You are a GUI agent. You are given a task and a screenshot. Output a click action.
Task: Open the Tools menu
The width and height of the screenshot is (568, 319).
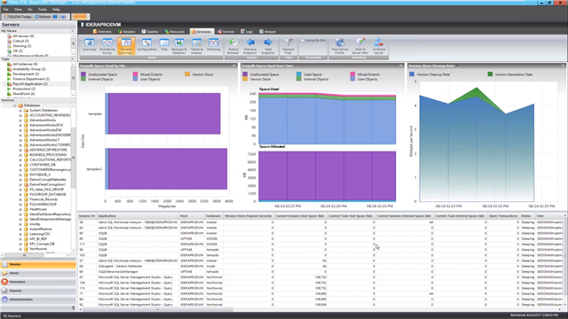[x=43, y=10]
